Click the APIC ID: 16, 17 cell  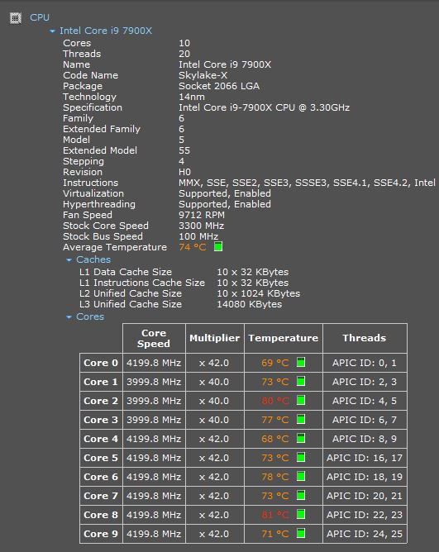365,458
